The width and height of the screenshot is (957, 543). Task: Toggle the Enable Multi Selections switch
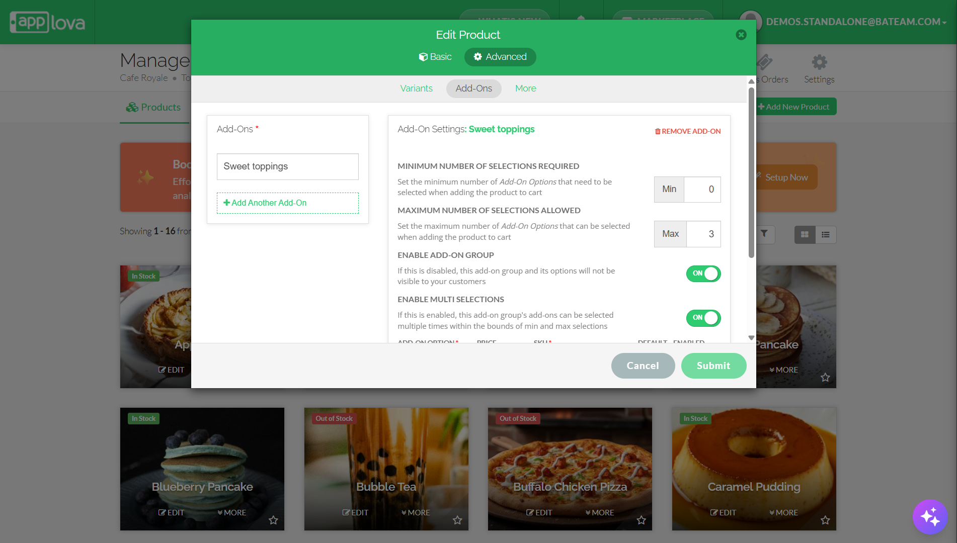click(703, 318)
